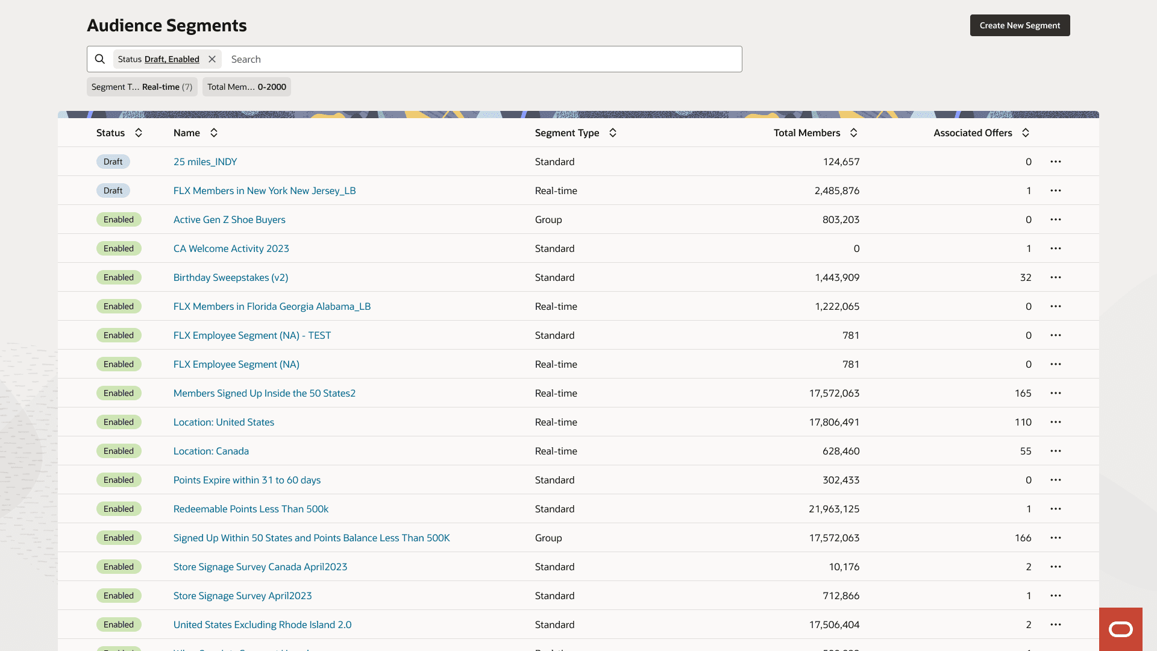Viewport: 1157px width, 651px height.
Task: Open the Oracle assistant widget icon
Action: (x=1120, y=629)
